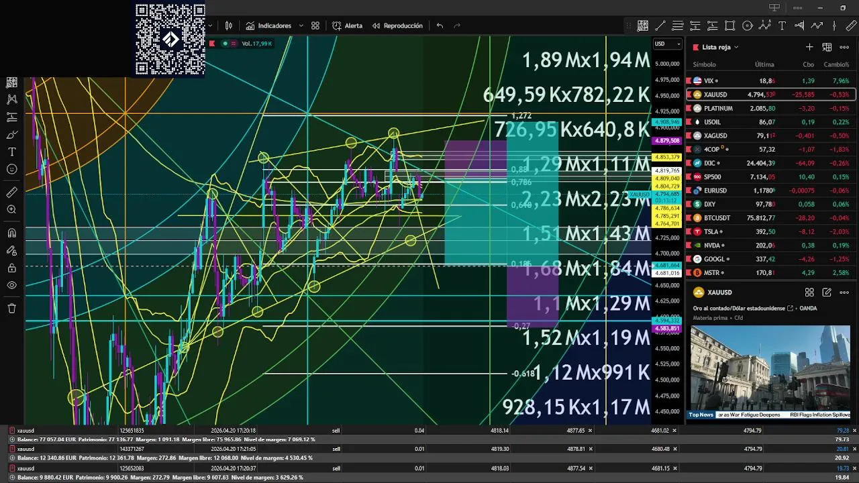Redo the chart action

coord(457,25)
